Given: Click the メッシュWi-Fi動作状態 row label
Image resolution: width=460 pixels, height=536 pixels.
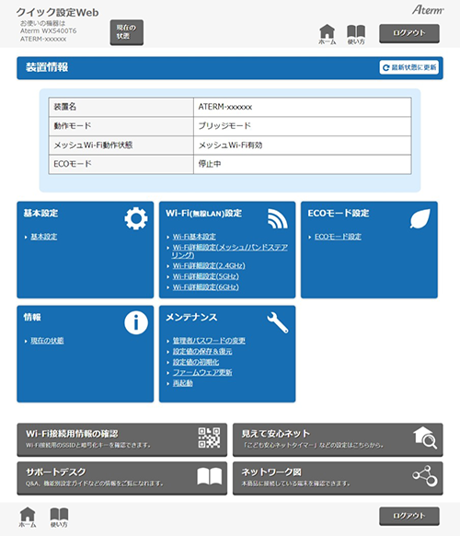Looking at the screenshot, I should tap(93, 145).
